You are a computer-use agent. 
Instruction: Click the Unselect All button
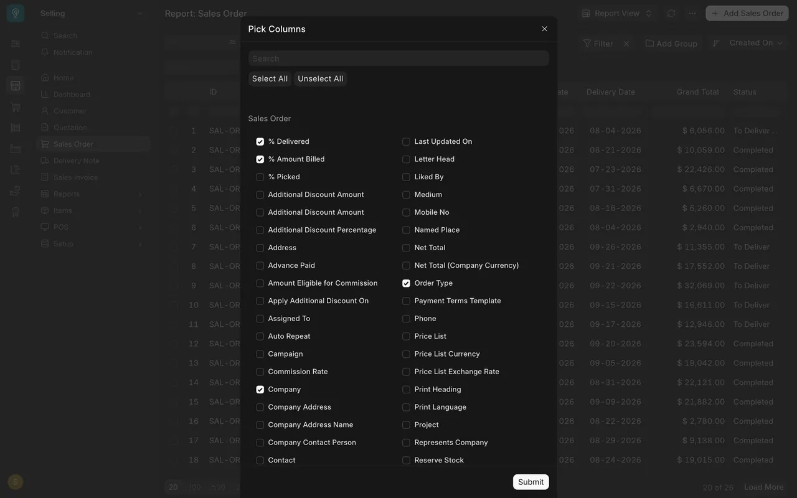[x=321, y=78]
